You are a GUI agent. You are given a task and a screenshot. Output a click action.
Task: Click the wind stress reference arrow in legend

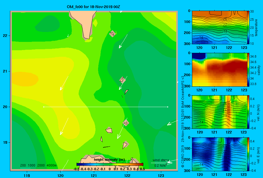[161, 163]
